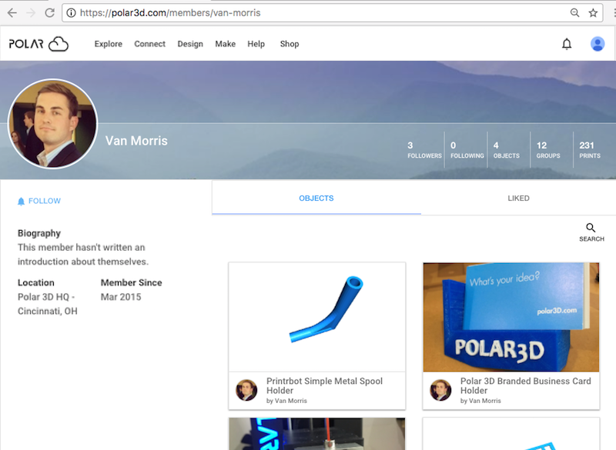The height and width of the screenshot is (450, 616).
Task: Bookmark the page with the star icon
Action: tap(593, 13)
